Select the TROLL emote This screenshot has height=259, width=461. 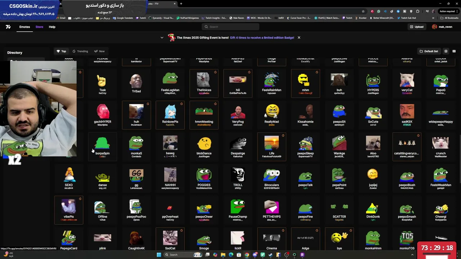(238, 178)
